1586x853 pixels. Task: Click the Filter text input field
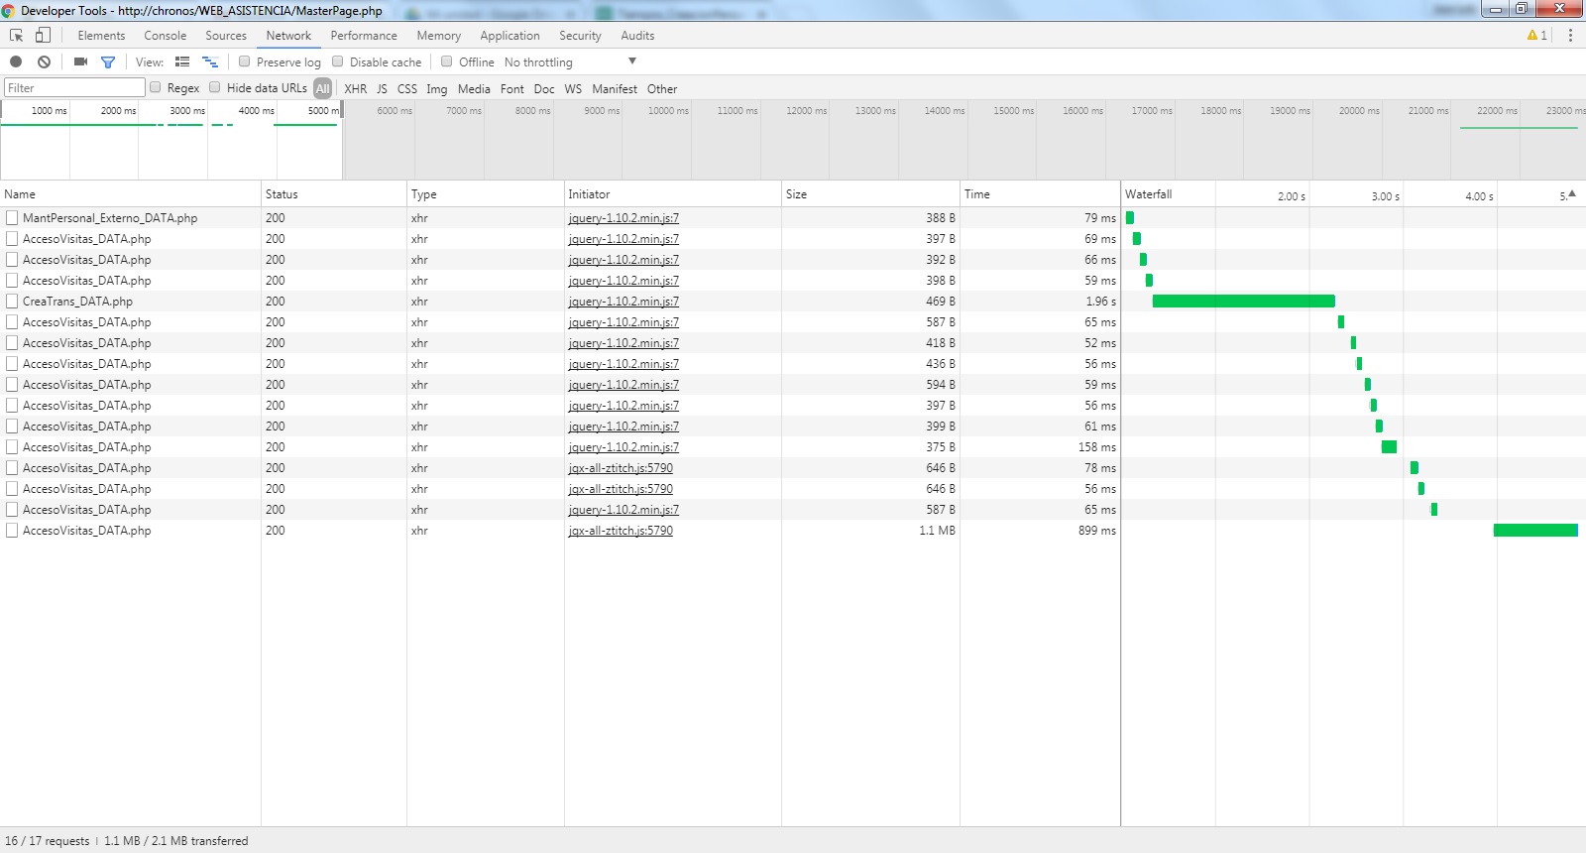[74, 87]
